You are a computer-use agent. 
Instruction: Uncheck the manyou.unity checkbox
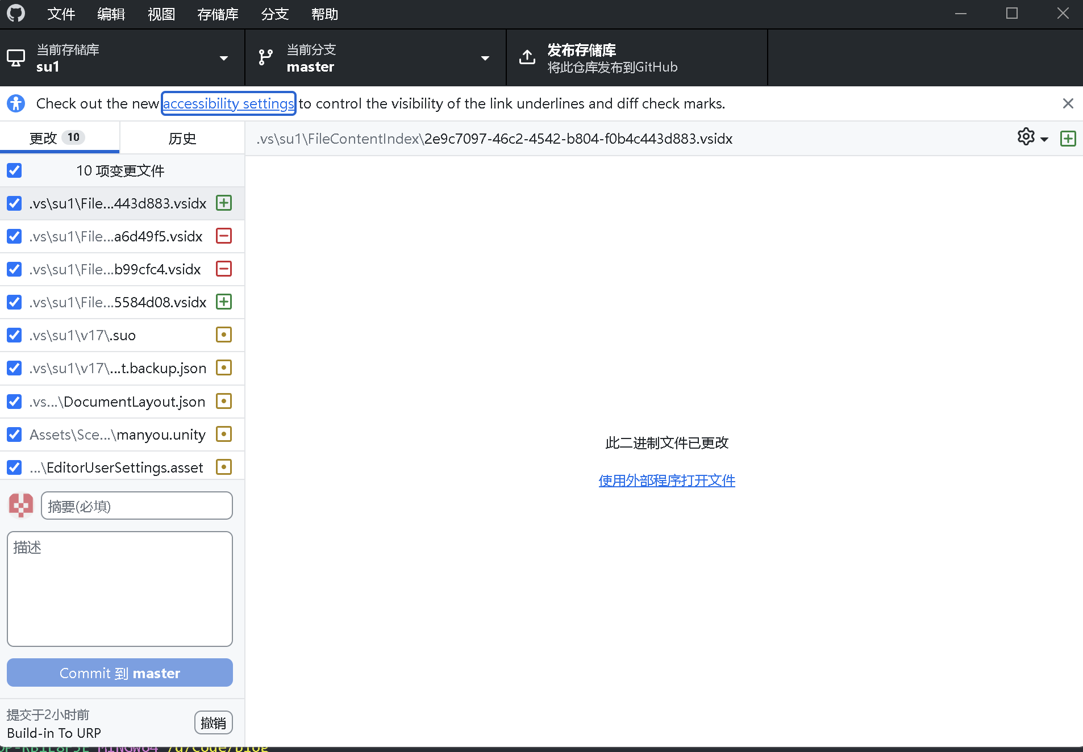pos(14,435)
